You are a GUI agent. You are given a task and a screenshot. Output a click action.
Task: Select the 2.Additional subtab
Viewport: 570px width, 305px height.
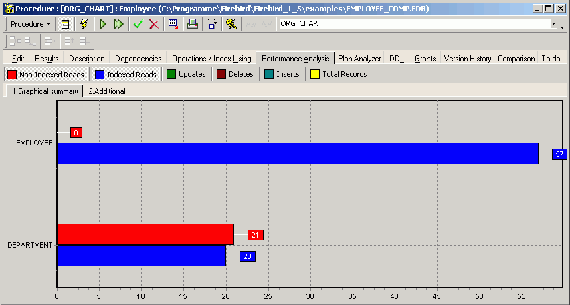107,91
